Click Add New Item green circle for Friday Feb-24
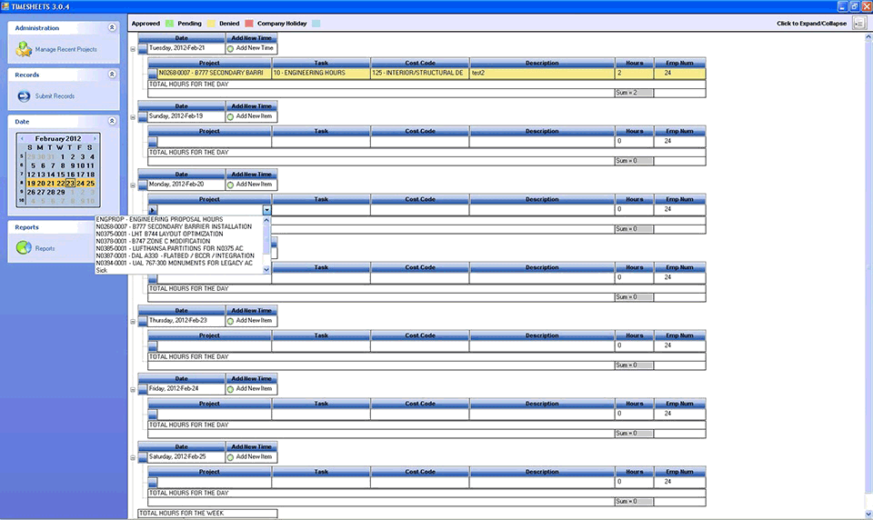The width and height of the screenshot is (873, 520). point(230,388)
